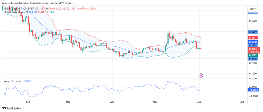
Task: Click the -0.0555 momentum value label on axis
Action: [253, 90]
